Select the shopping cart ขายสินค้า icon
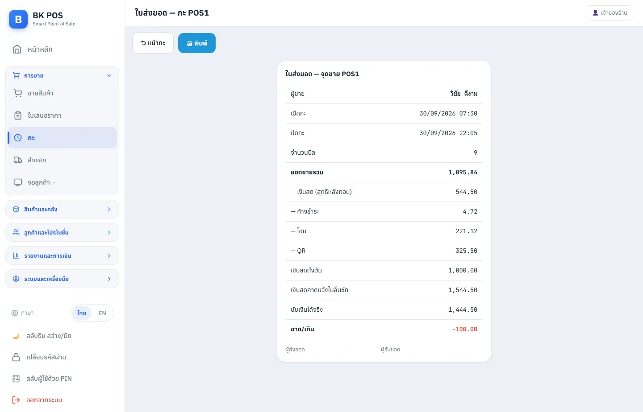The height and width of the screenshot is (412, 643). 18,93
